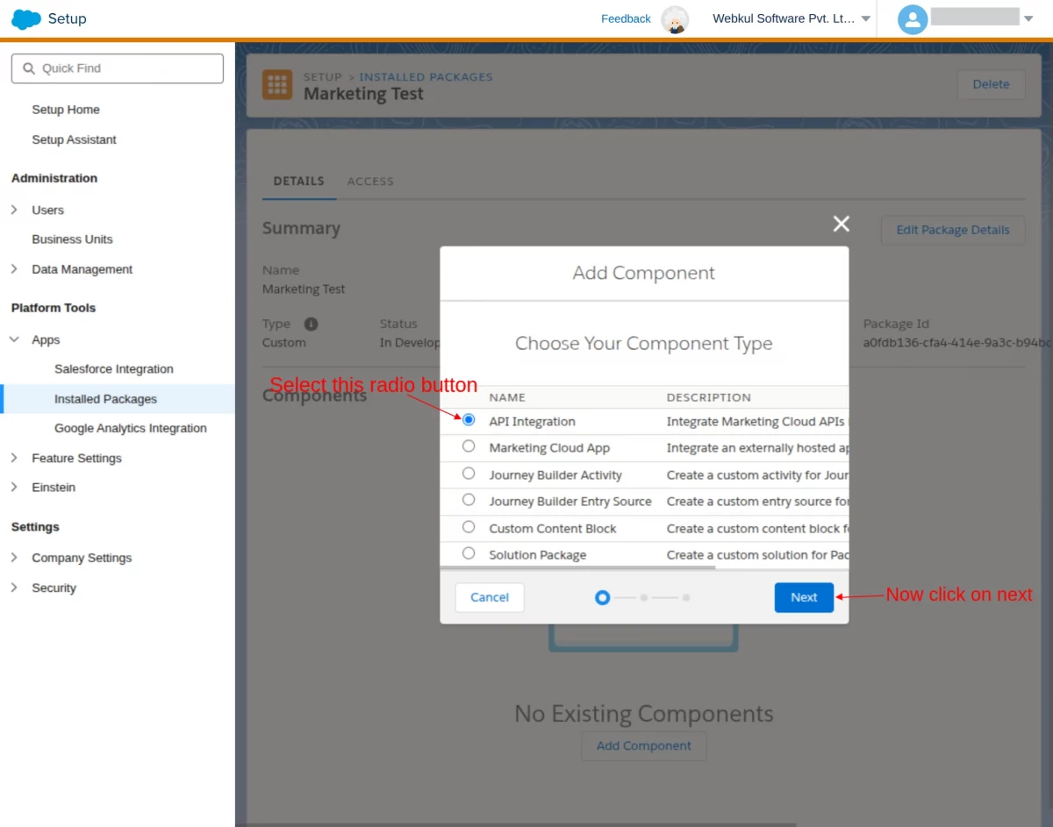Screen dimensions: 1053x827
Task: Open Installed Packages in sidebar
Action: 105,399
